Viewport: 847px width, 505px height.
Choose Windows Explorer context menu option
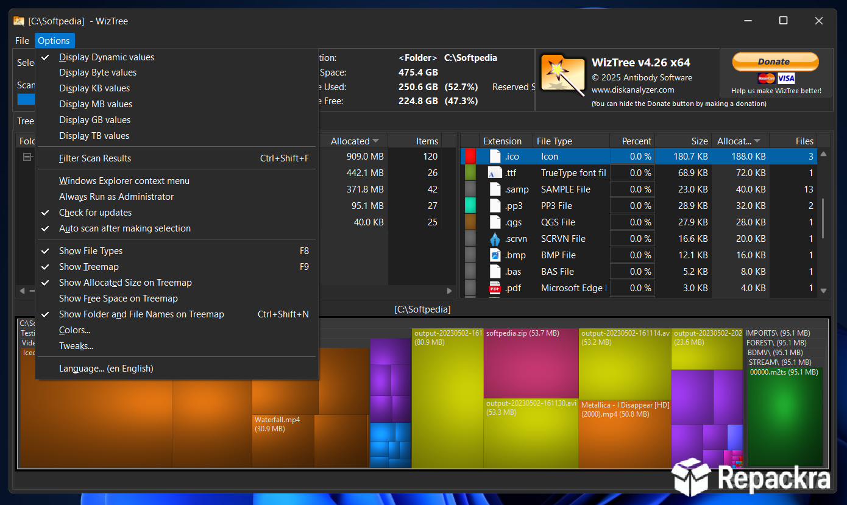(x=177, y=181)
